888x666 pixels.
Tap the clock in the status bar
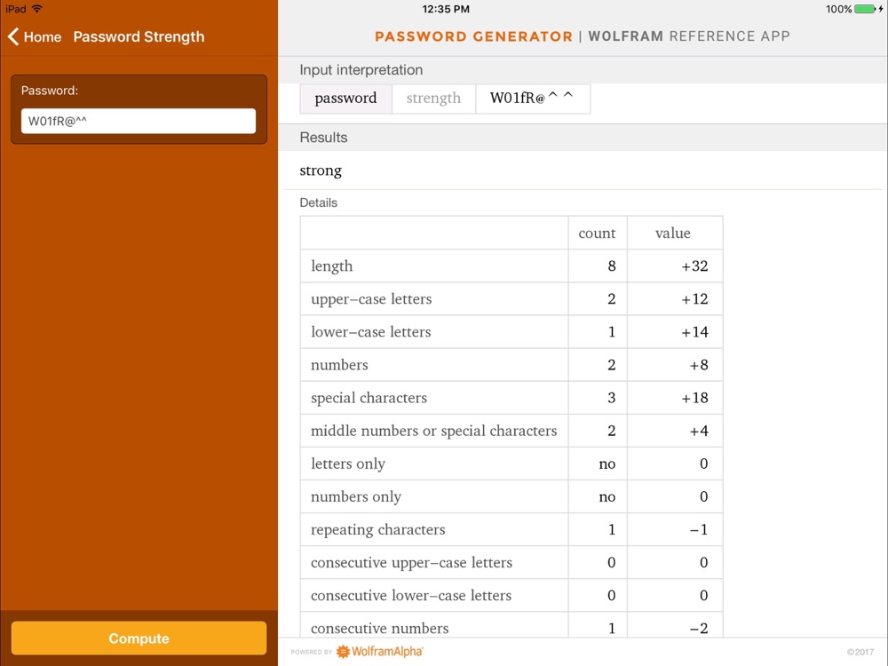pos(446,9)
